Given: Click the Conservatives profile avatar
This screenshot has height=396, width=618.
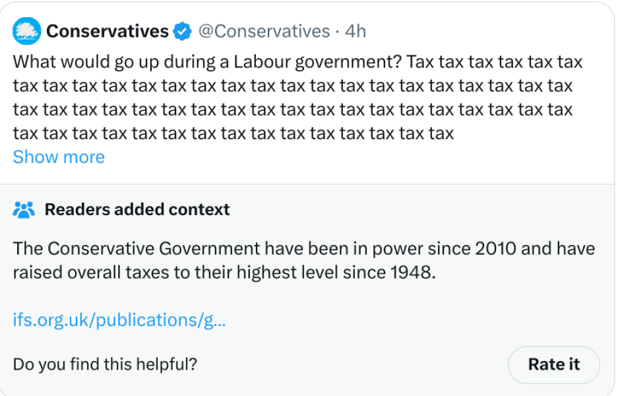Looking at the screenshot, I should (x=26, y=31).
